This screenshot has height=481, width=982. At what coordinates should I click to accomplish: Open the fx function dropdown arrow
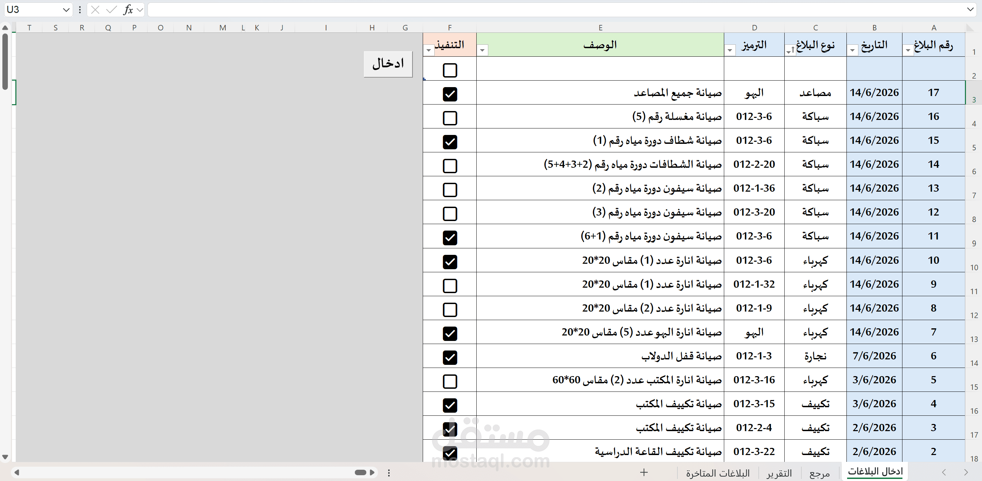pos(140,10)
